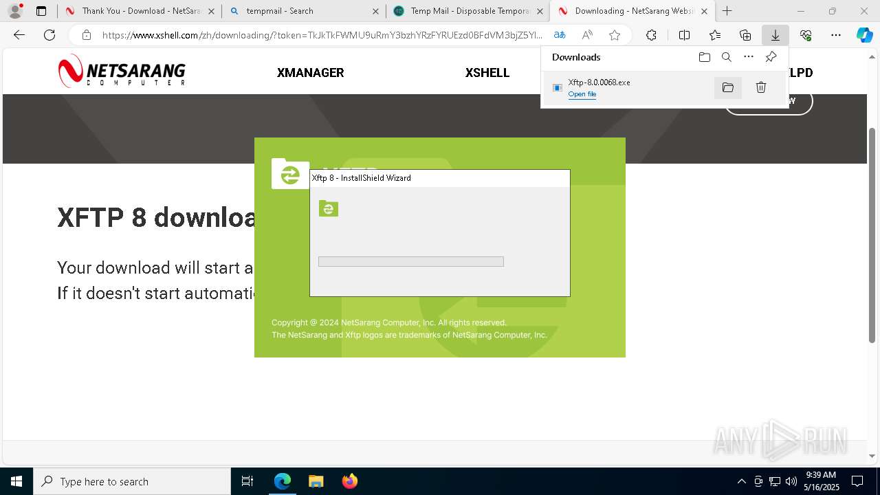Select the Xftp-8.0.0068.exe file name

pos(599,82)
